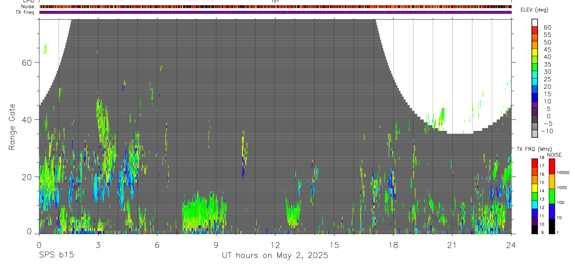The image size is (575, 265).
Task: Click the 100 label on NOISE scale
Action: click(x=561, y=202)
